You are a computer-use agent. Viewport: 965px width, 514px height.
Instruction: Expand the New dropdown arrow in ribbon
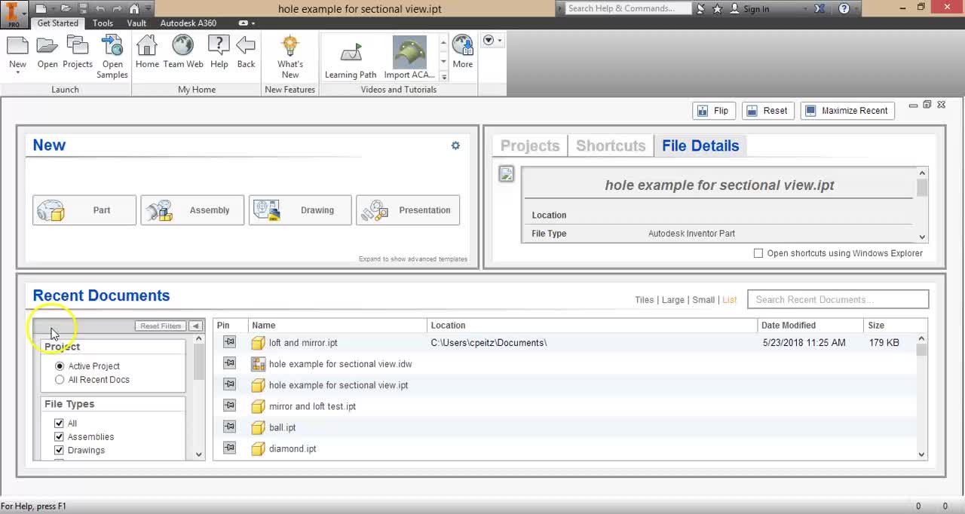click(17, 74)
